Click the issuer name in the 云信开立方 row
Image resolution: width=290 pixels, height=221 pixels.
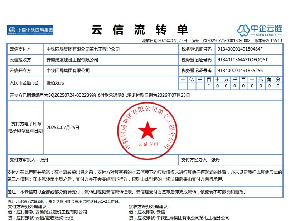click(x=68, y=71)
